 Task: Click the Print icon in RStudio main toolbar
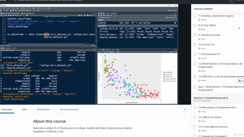pos(16,10)
